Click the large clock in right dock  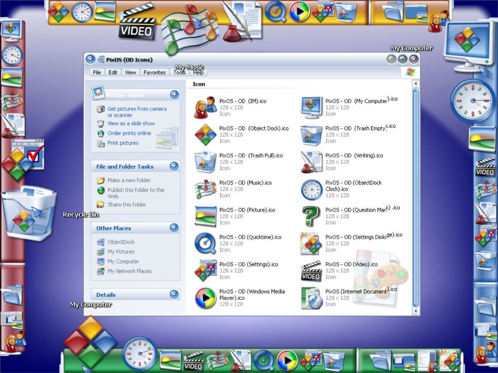click(x=473, y=101)
